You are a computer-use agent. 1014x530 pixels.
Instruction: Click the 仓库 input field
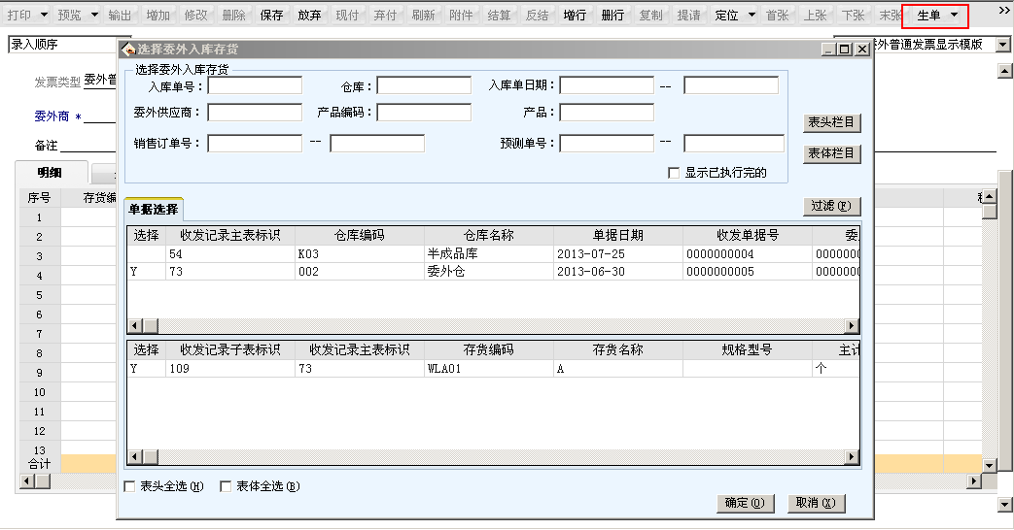pyautogui.click(x=424, y=85)
